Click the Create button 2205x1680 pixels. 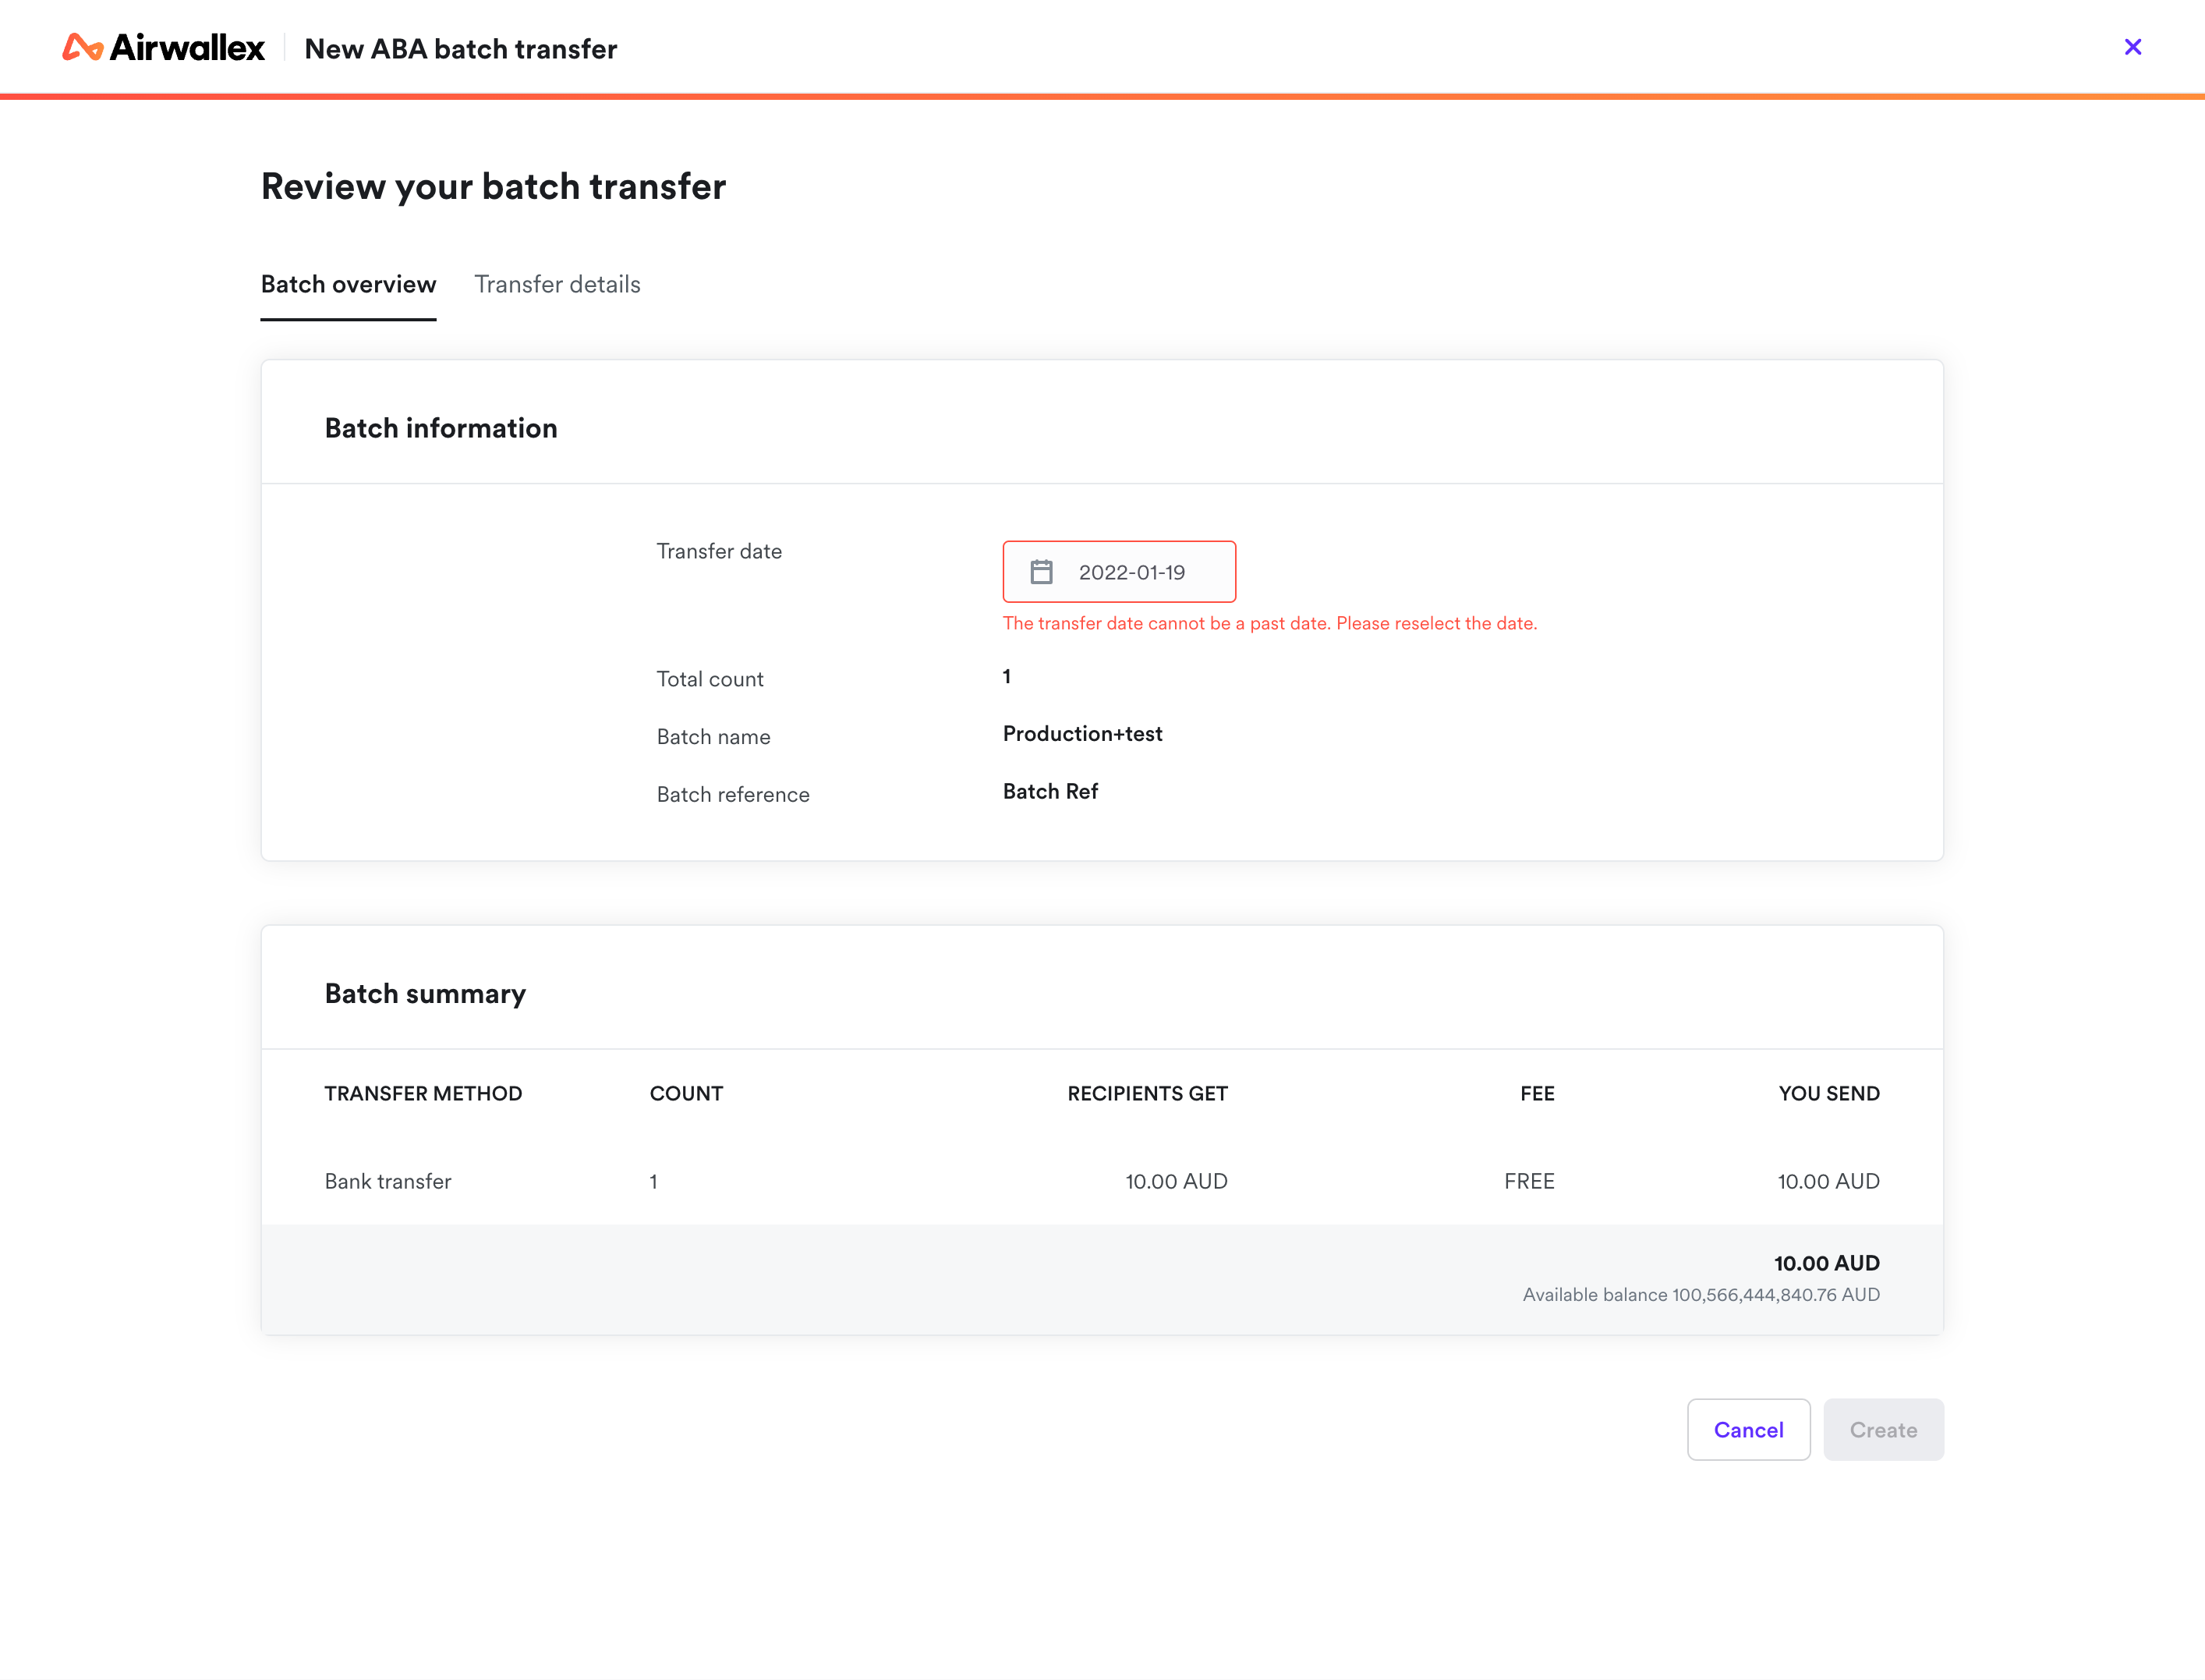[x=1882, y=1430]
